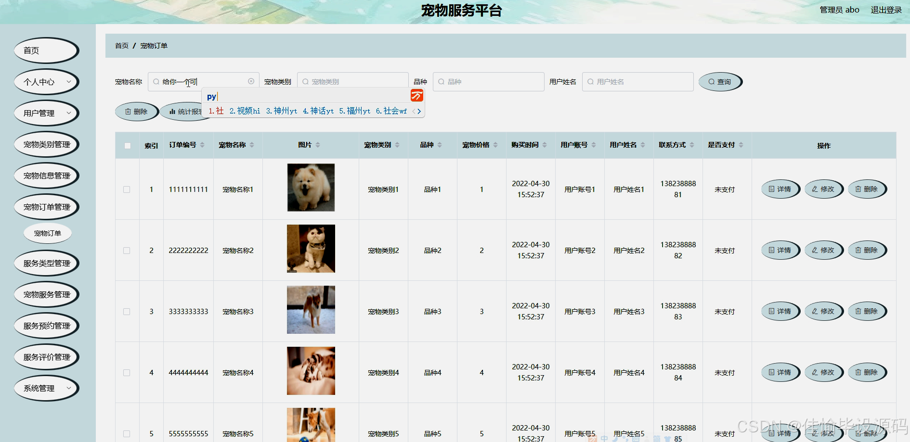Select the 宠物订单 submenu item
The height and width of the screenshot is (442, 910).
[48, 233]
